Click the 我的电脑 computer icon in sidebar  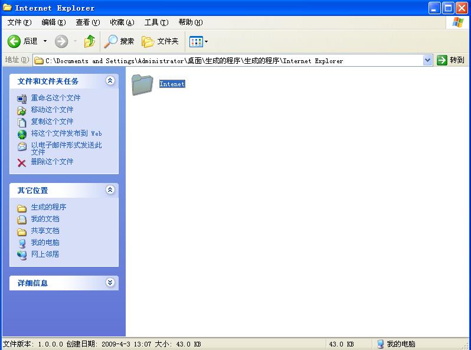point(22,243)
